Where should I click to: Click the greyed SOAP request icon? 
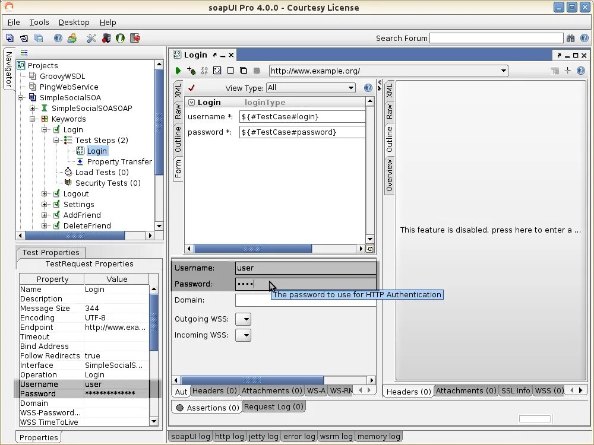click(x=204, y=71)
